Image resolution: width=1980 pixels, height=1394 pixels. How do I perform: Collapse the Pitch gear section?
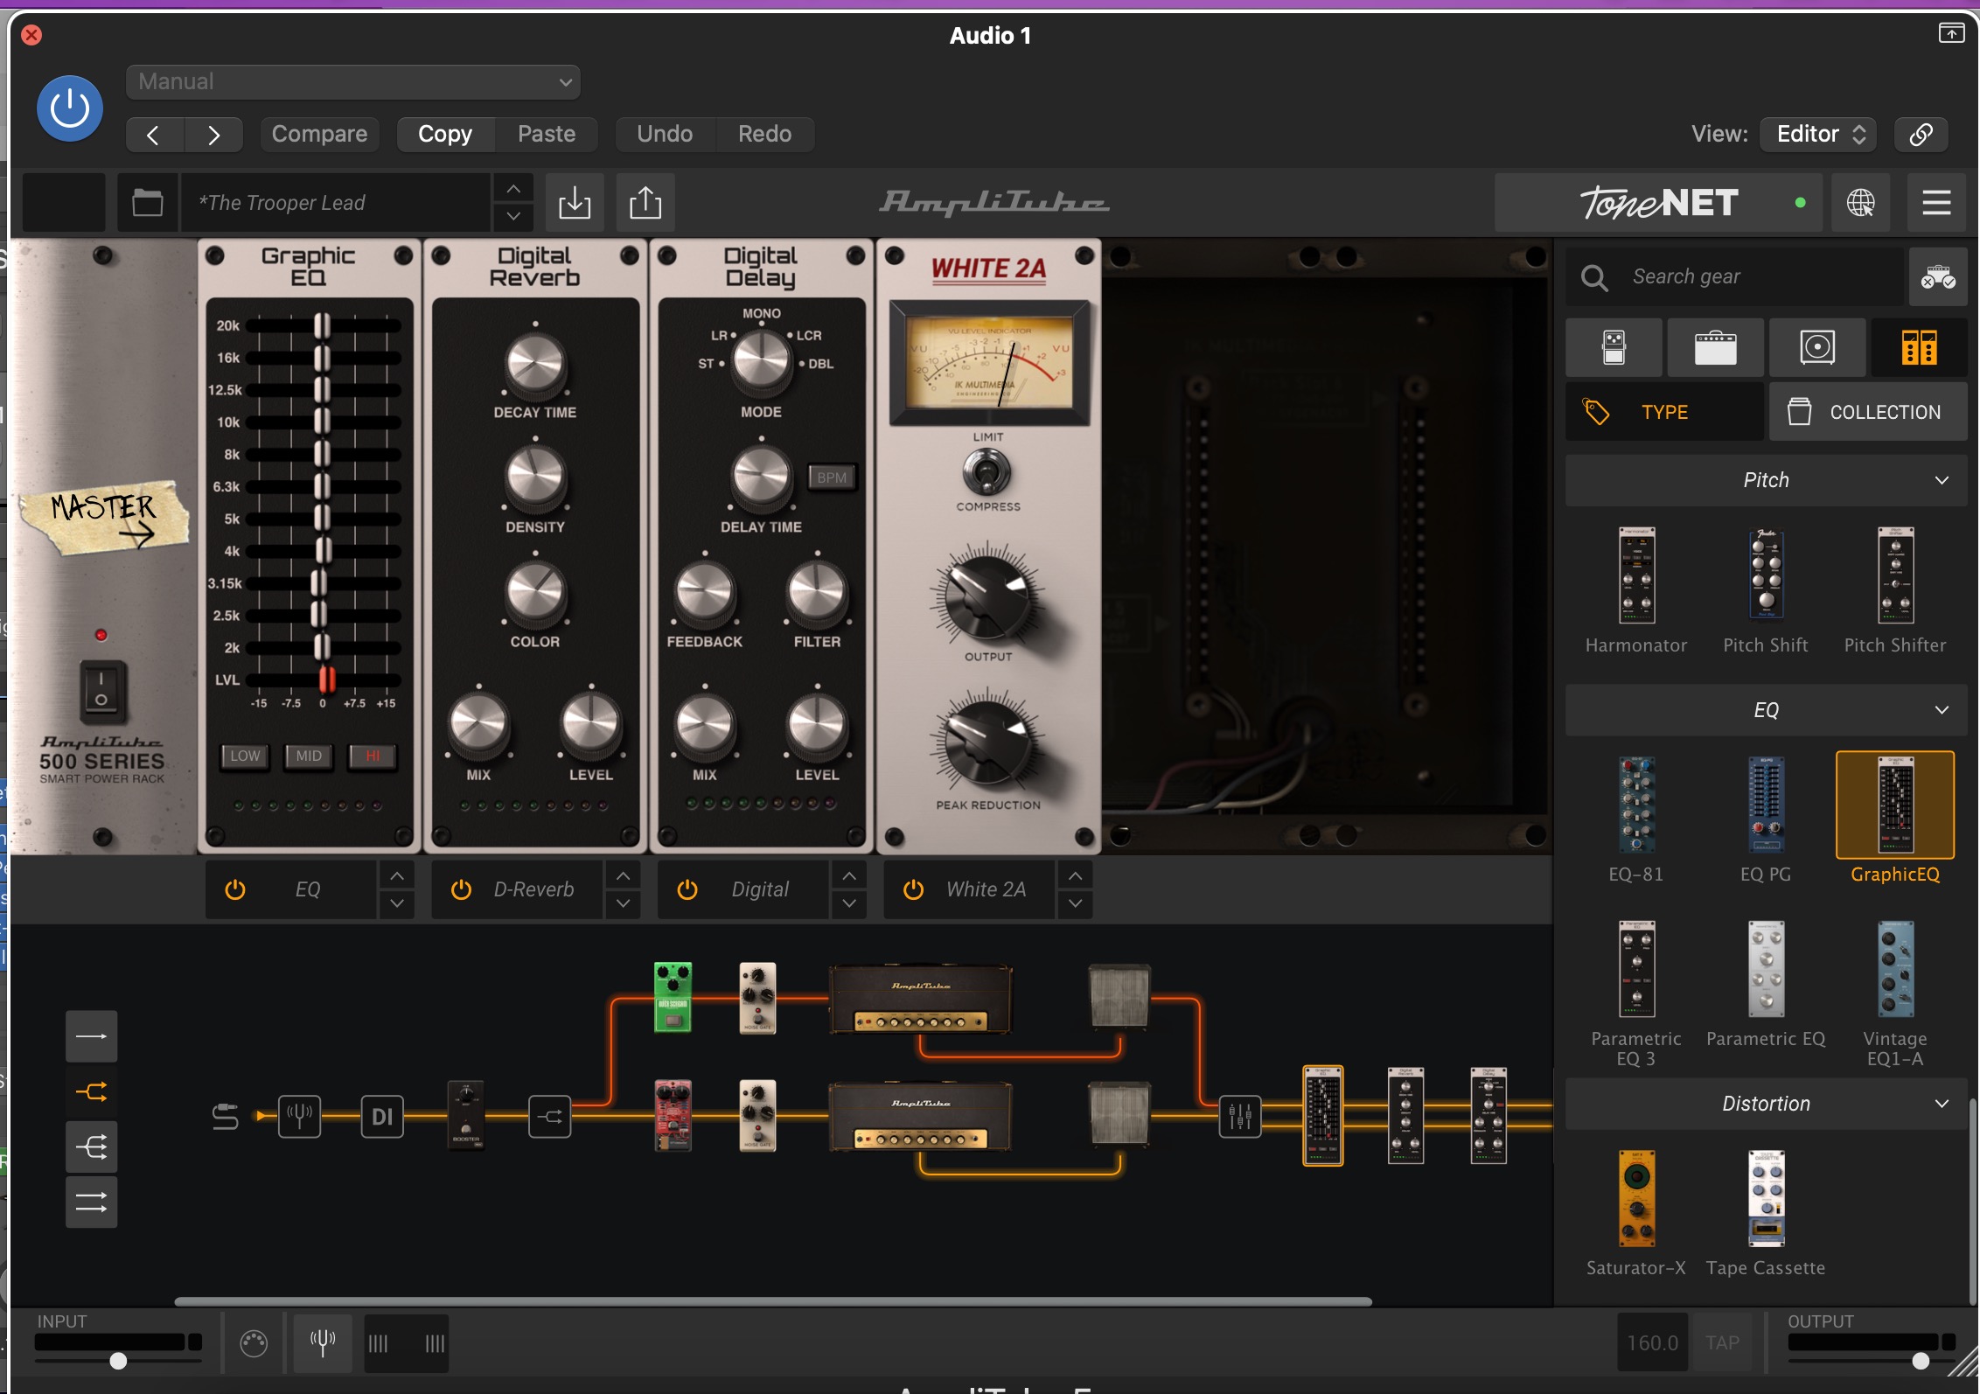coord(1766,480)
